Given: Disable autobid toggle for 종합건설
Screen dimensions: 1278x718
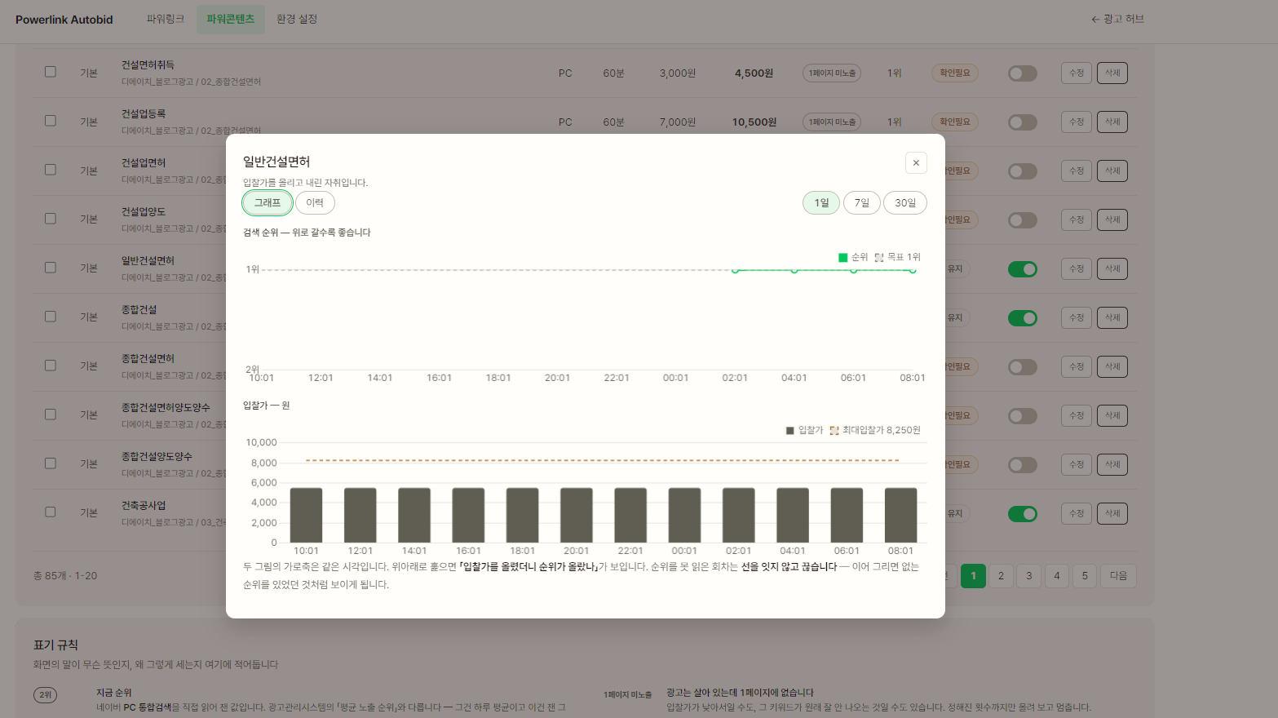Looking at the screenshot, I should tap(1023, 318).
